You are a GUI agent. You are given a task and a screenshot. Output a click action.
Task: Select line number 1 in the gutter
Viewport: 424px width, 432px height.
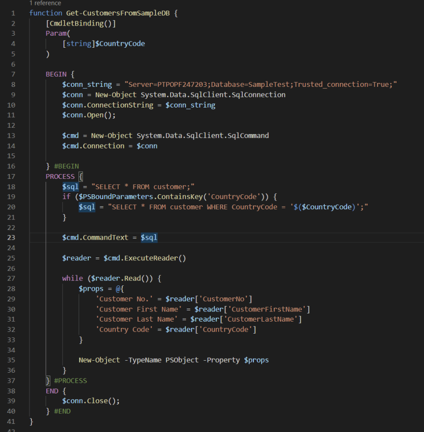[13, 13]
